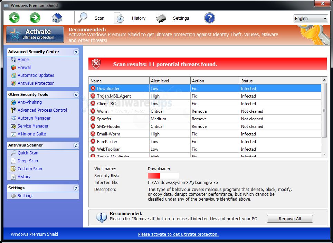The height and width of the screenshot is (243, 333).
Task: Click the Scan magnifying glass icon
Action: click(83, 18)
